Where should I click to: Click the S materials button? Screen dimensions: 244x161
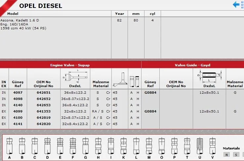tap(236, 154)
